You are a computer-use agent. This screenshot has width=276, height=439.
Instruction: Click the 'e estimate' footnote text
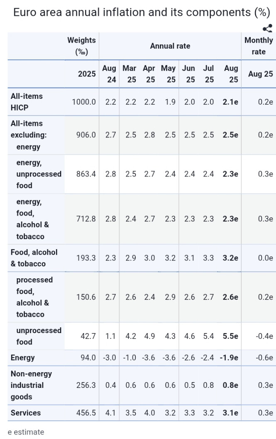pos(26,432)
